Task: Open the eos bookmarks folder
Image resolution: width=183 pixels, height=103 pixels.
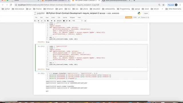Action: click(x=75, y=9)
